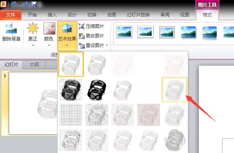Switch to the 动画 tab
The image size is (234, 153).
pos(112,15)
